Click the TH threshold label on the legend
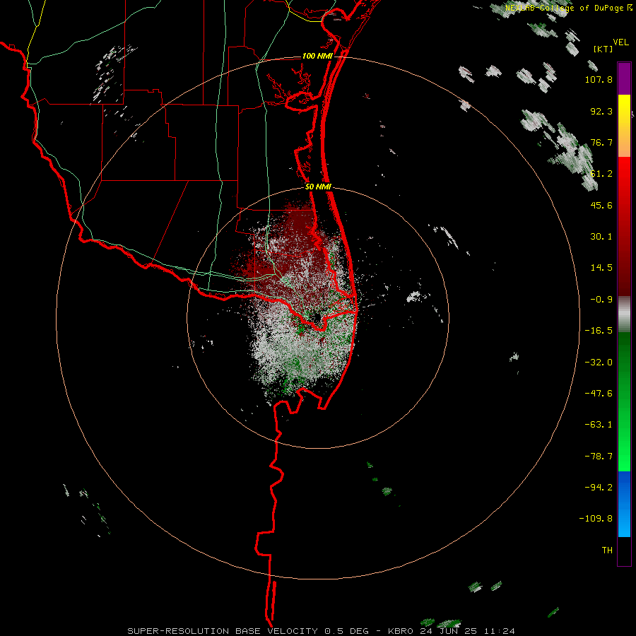The height and width of the screenshot is (636, 636). (607, 550)
